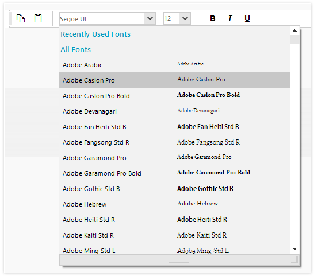Select Adobe Fangsong Std R font

click(174, 142)
